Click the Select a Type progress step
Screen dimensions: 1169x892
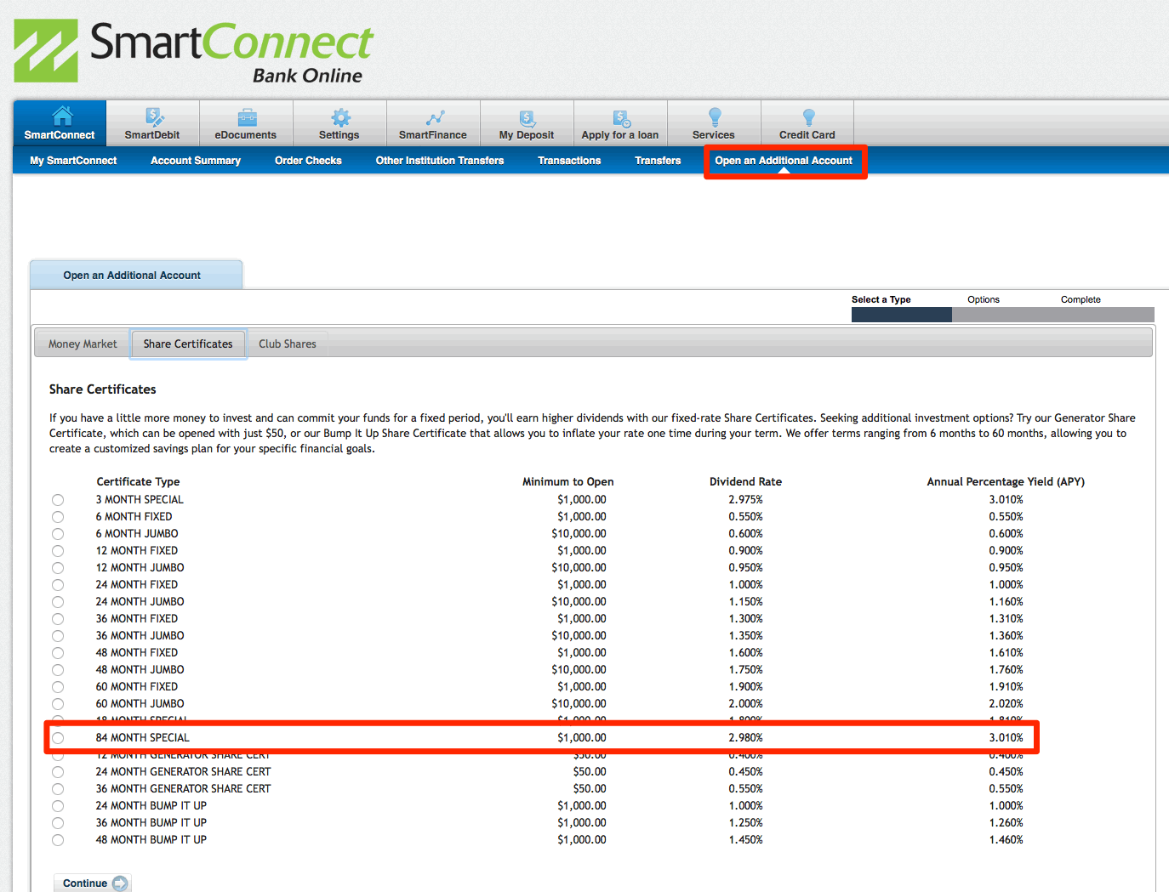(x=881, y=299)
